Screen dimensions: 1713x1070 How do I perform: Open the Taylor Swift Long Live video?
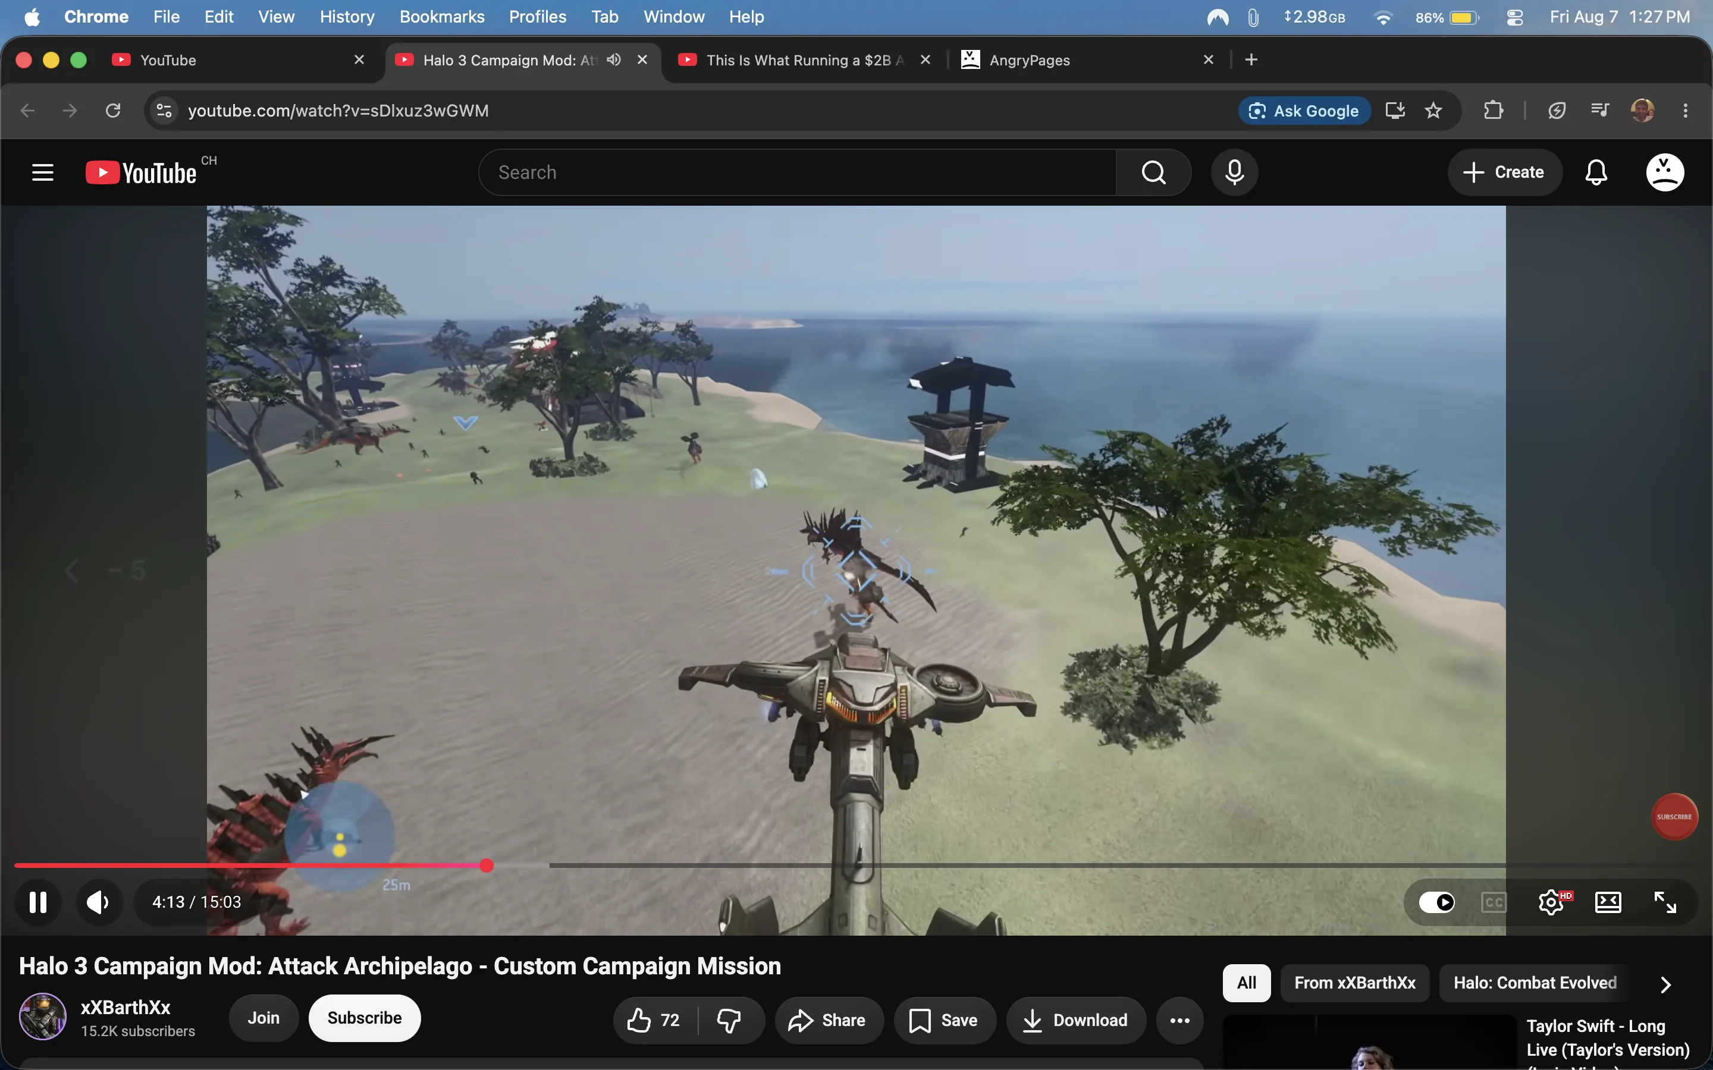[x=1608, y=1037]
